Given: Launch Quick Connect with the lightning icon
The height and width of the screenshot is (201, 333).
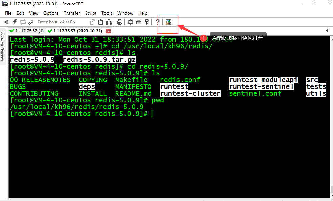Looking at the screenshot, I should [x=15, y=22].
